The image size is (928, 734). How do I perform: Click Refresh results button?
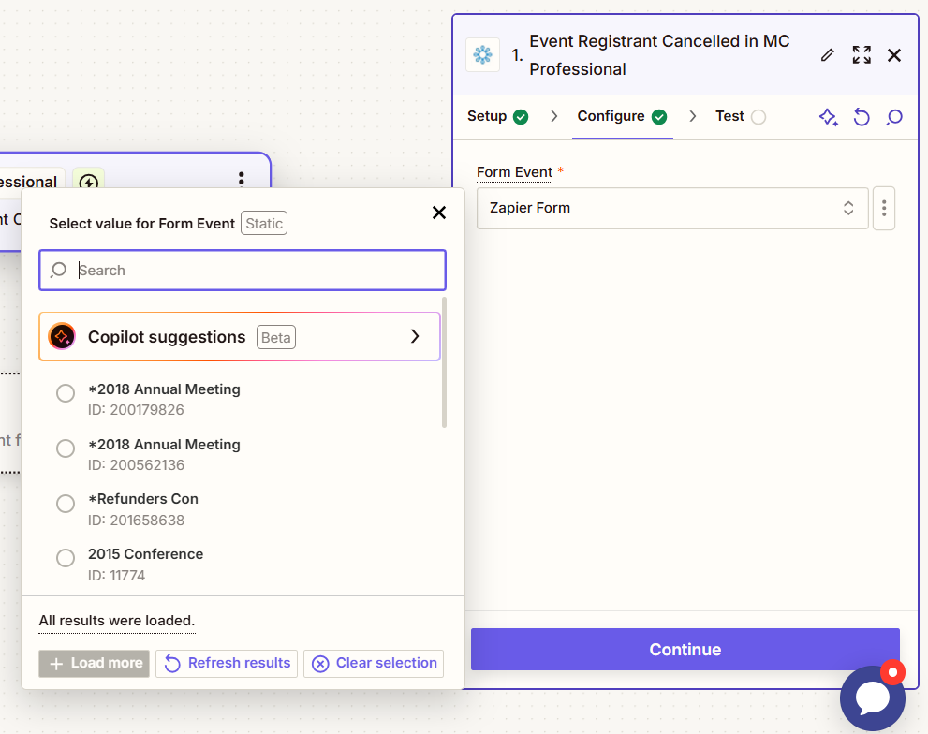[x=227, y=663]
